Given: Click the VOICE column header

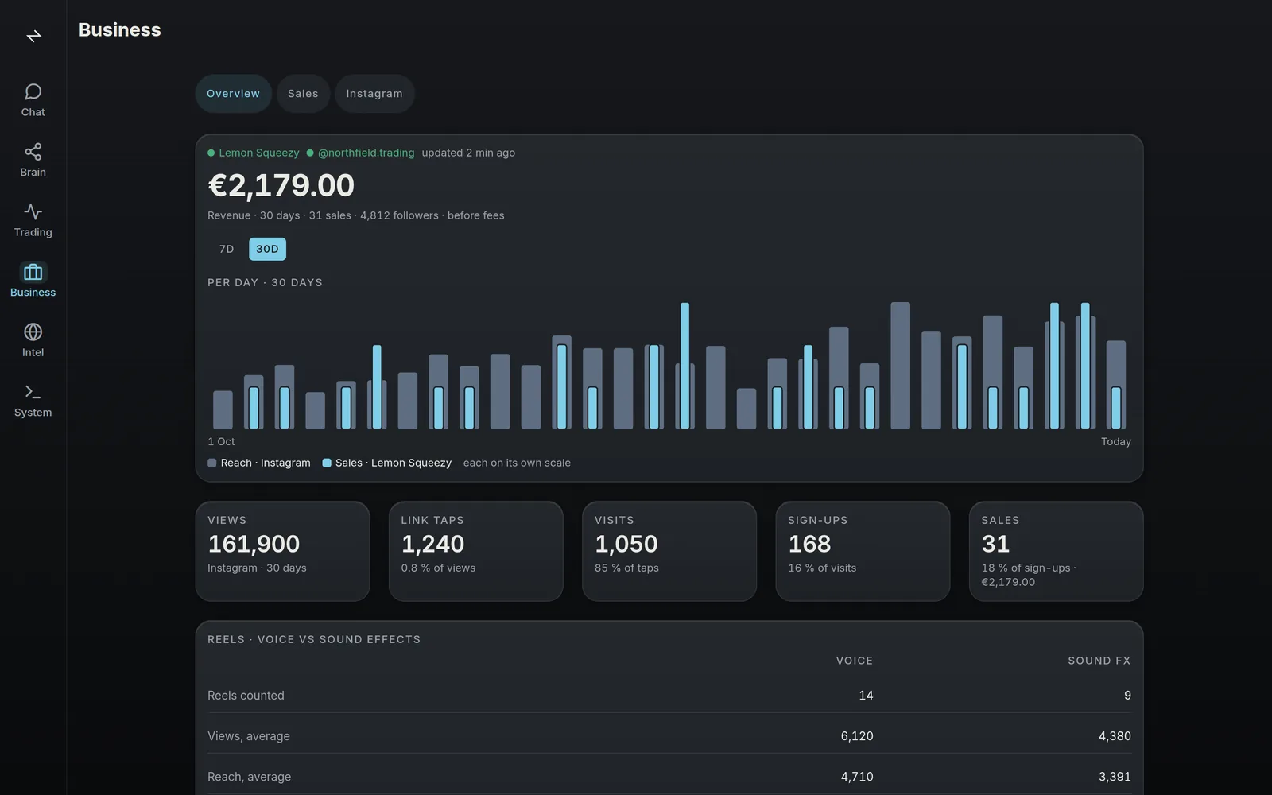Looking at the screenshot, I should pyautogui.click(x=855, y=661).
